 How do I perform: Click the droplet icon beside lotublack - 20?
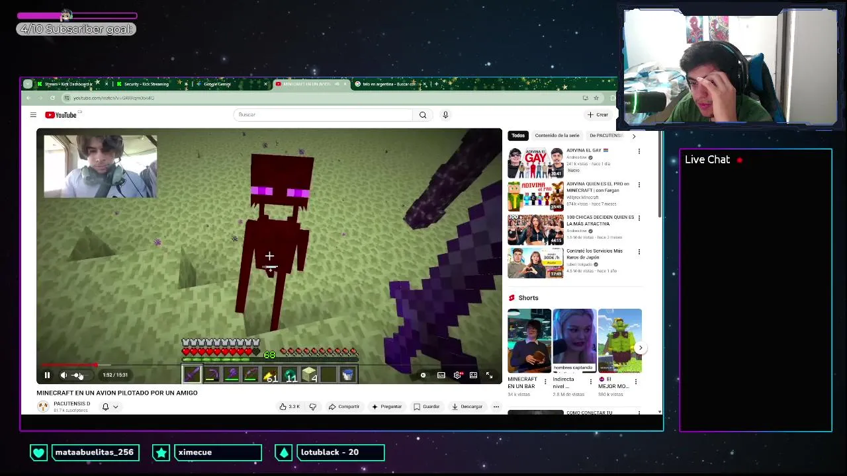click(284, 452)
